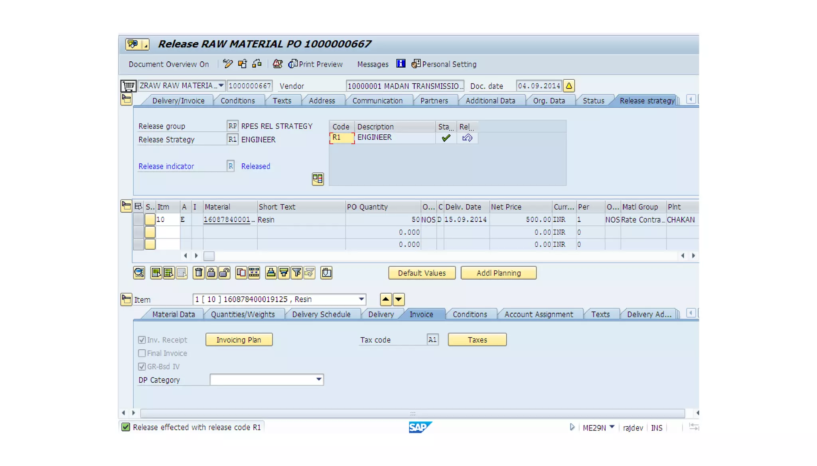
Task: Click the cancel release icon for R1
Action: (467, 138)
